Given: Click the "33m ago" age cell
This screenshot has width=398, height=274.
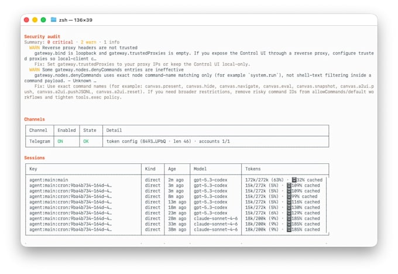Looking at the screenshot, I should coord(177,224).
